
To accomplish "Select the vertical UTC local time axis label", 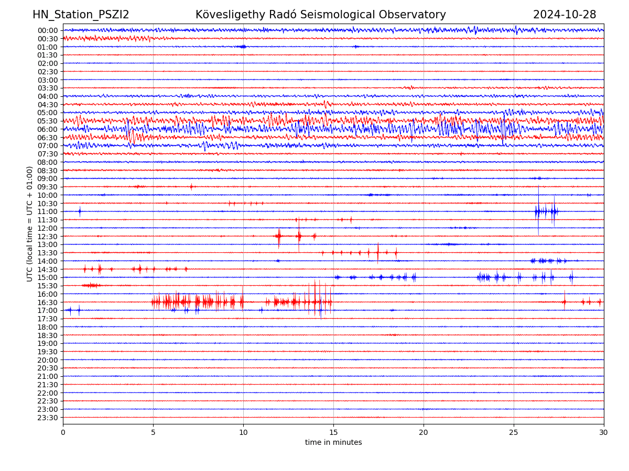I will point(30,223).
